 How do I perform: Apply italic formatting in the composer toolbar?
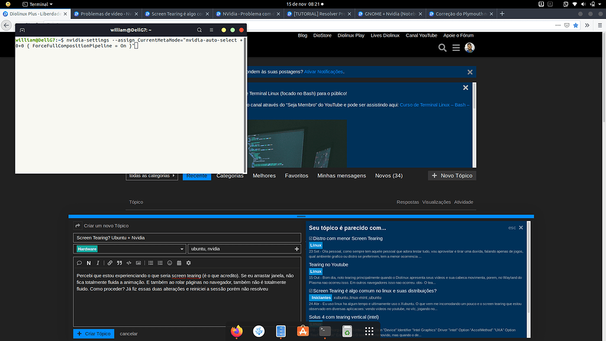coord(98,263)
